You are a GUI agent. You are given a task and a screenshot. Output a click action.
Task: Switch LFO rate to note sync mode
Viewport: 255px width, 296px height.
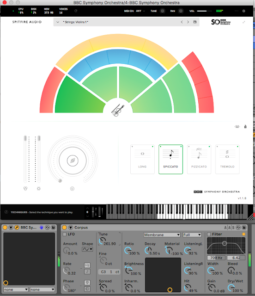click(x=87, y=271)
